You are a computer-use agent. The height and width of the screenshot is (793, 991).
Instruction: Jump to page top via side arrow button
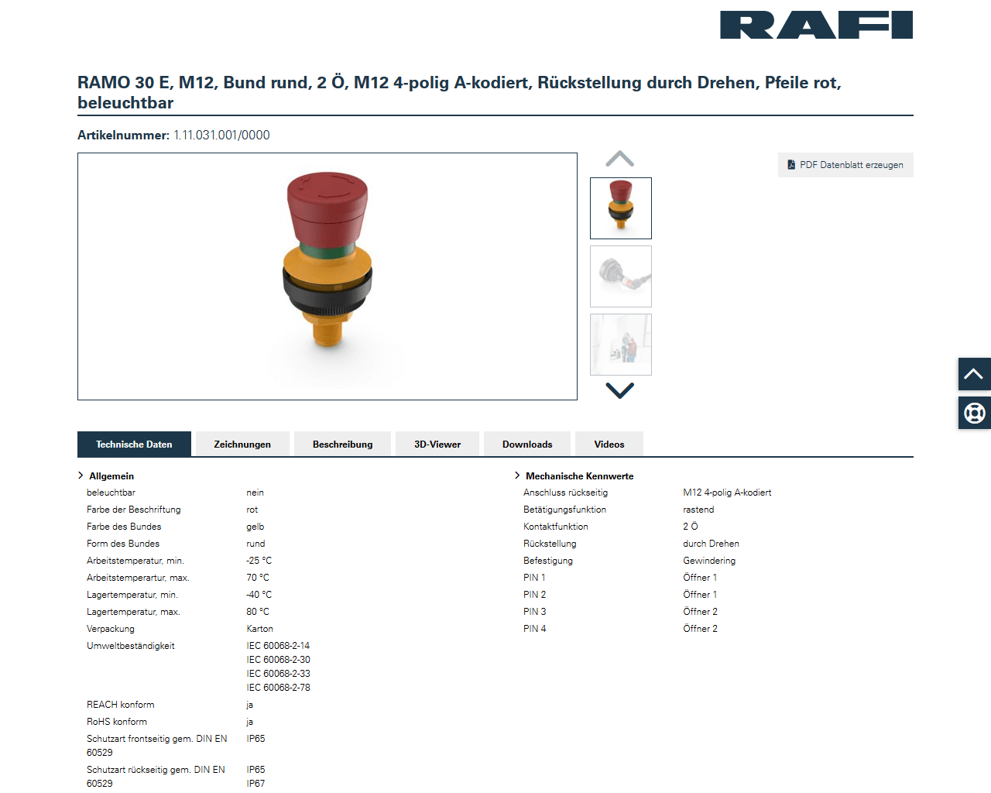(974, 374)
